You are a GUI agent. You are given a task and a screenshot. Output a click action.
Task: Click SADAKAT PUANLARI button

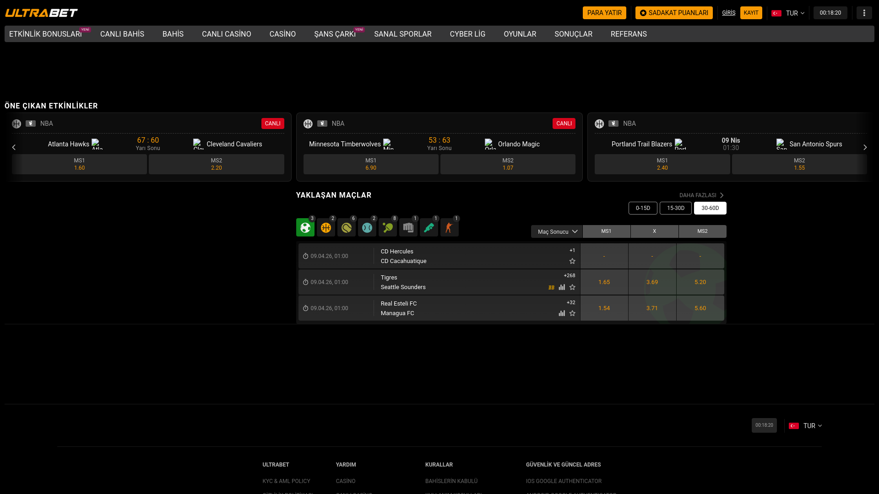[674, 13]
